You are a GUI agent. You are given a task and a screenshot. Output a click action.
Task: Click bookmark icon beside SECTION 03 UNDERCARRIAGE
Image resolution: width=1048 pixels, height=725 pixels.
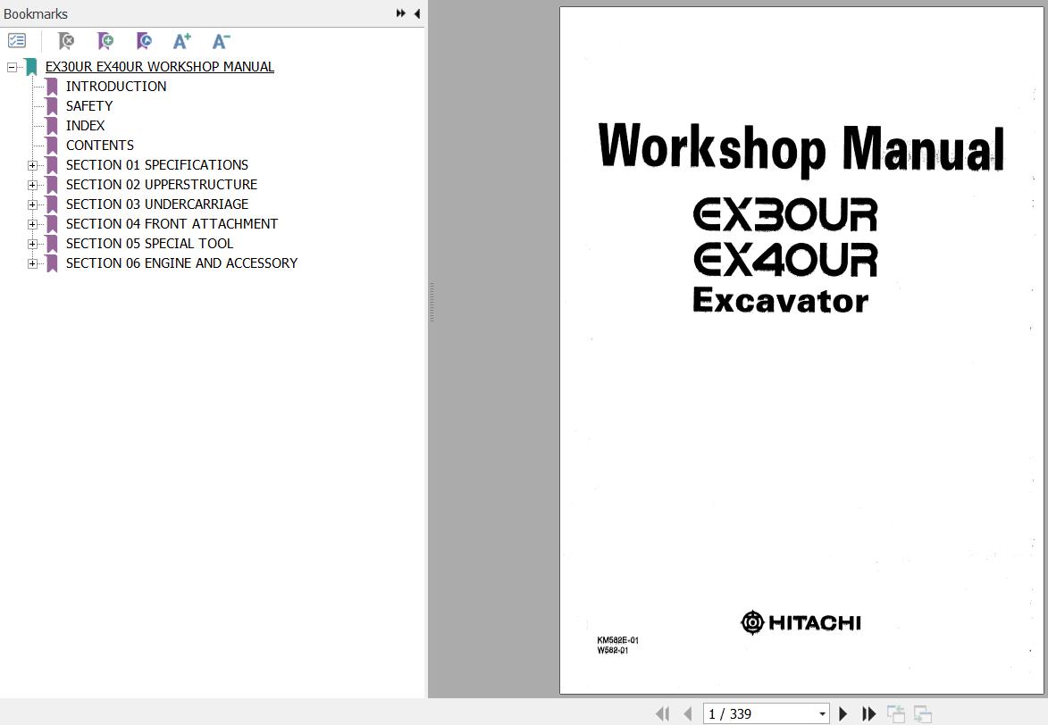[52, 204]
